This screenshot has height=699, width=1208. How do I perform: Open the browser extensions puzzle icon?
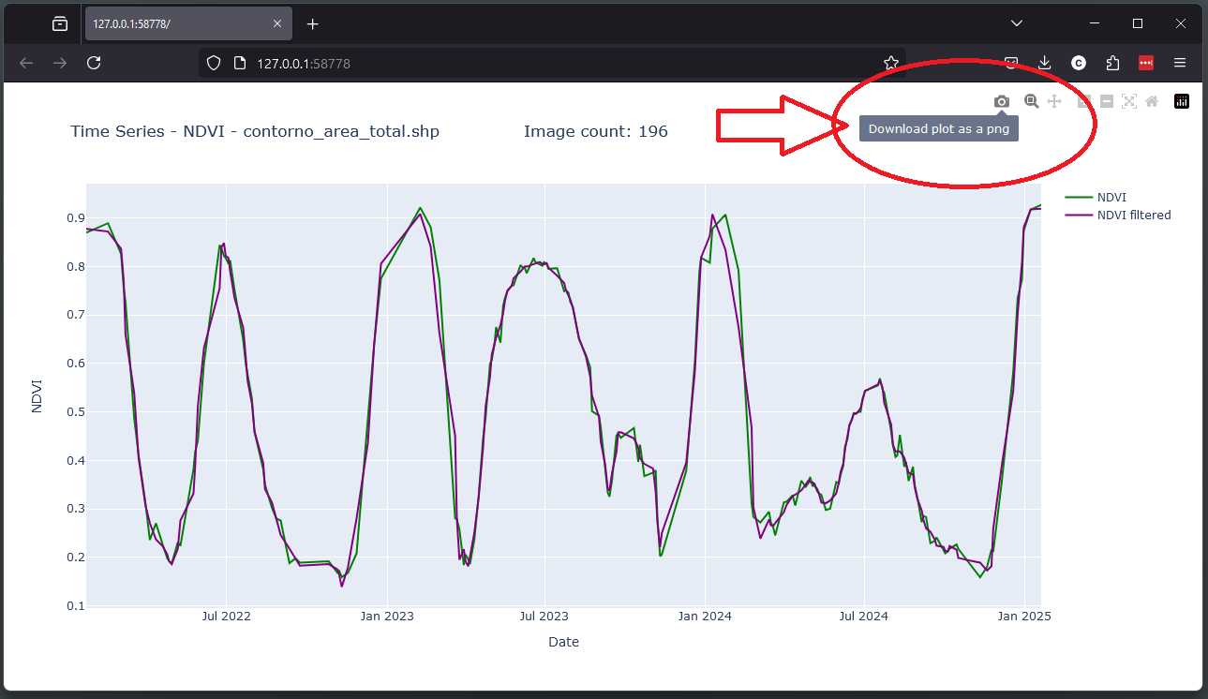(x=1112, y=63)
